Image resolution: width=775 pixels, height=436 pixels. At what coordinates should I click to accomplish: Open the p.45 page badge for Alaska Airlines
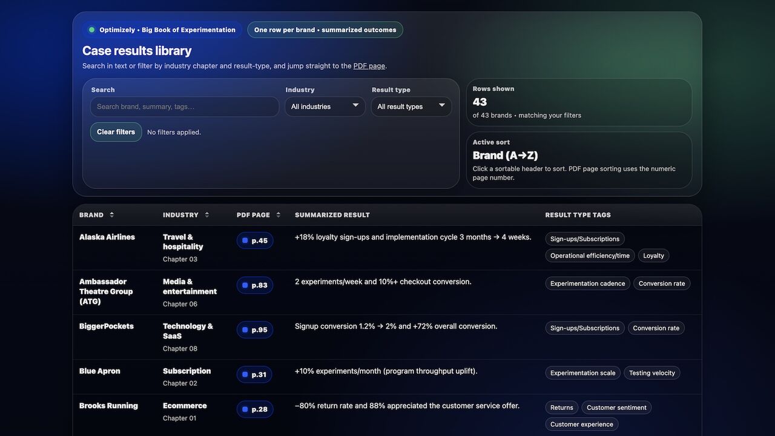click(255, 240)
